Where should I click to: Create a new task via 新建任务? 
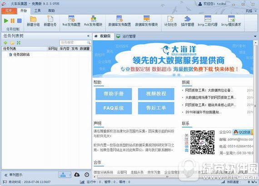click(x=50, y=21)
